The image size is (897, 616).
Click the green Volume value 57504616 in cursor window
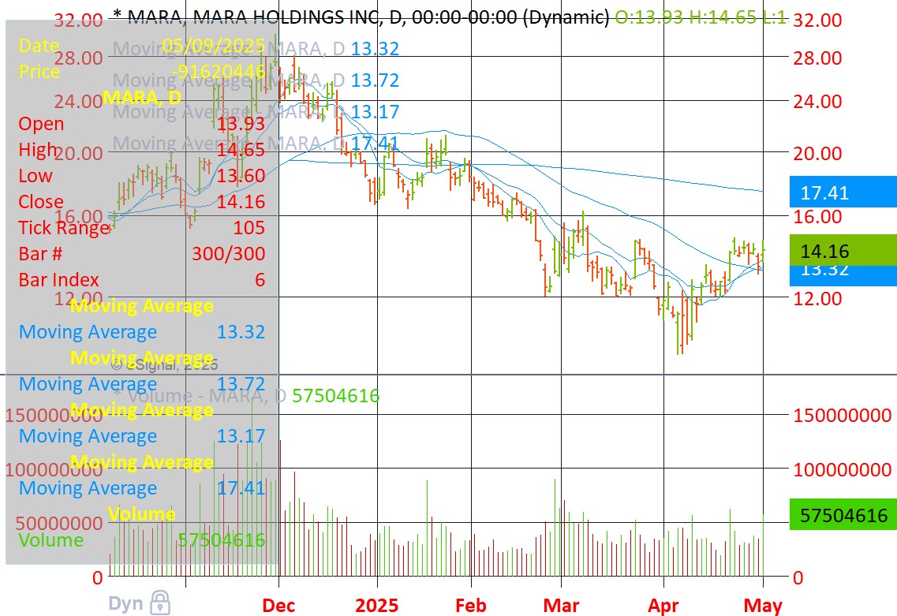click(x=222, y=539)
